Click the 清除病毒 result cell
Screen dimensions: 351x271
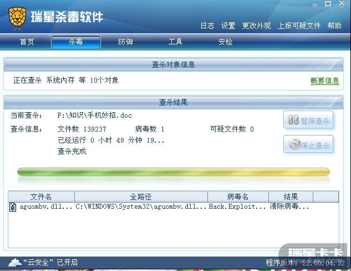pos(289,207)
